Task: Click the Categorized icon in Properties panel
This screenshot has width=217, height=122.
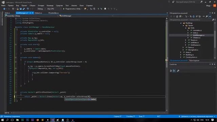Action: 171,71
